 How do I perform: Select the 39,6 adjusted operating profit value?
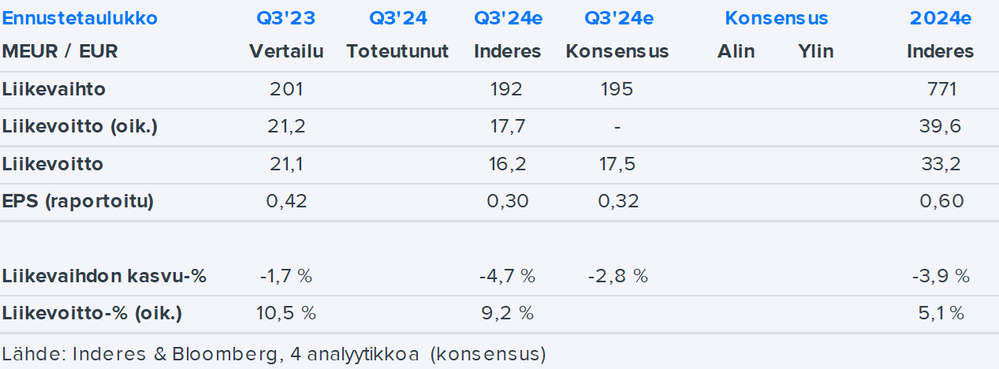pos(941,127)
